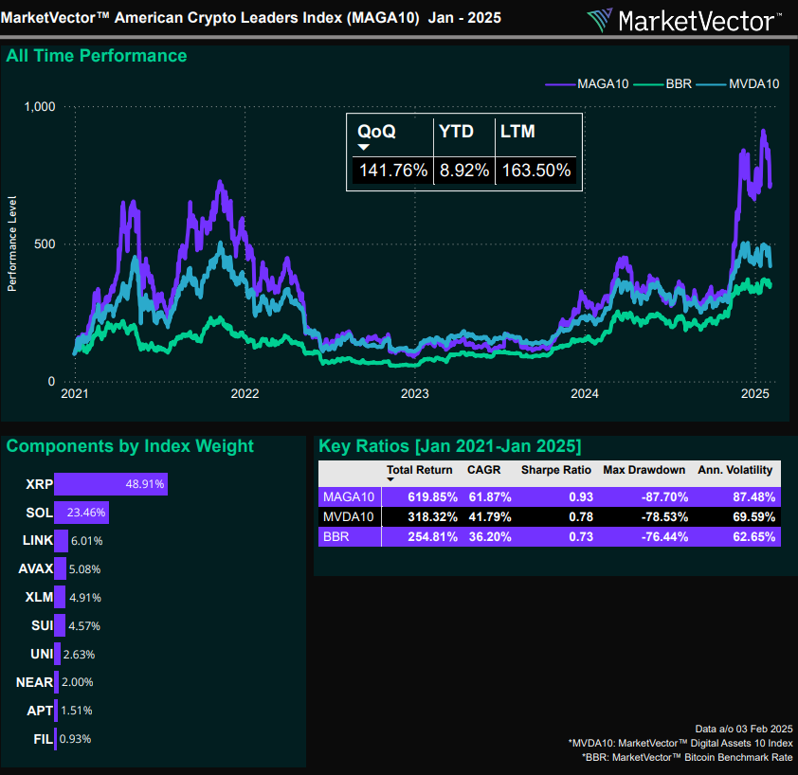Click the Data a/o 03 Feb 2025 note
This screenshot has height=775, width=798.
pyautogui.click(x=744, y=730)
